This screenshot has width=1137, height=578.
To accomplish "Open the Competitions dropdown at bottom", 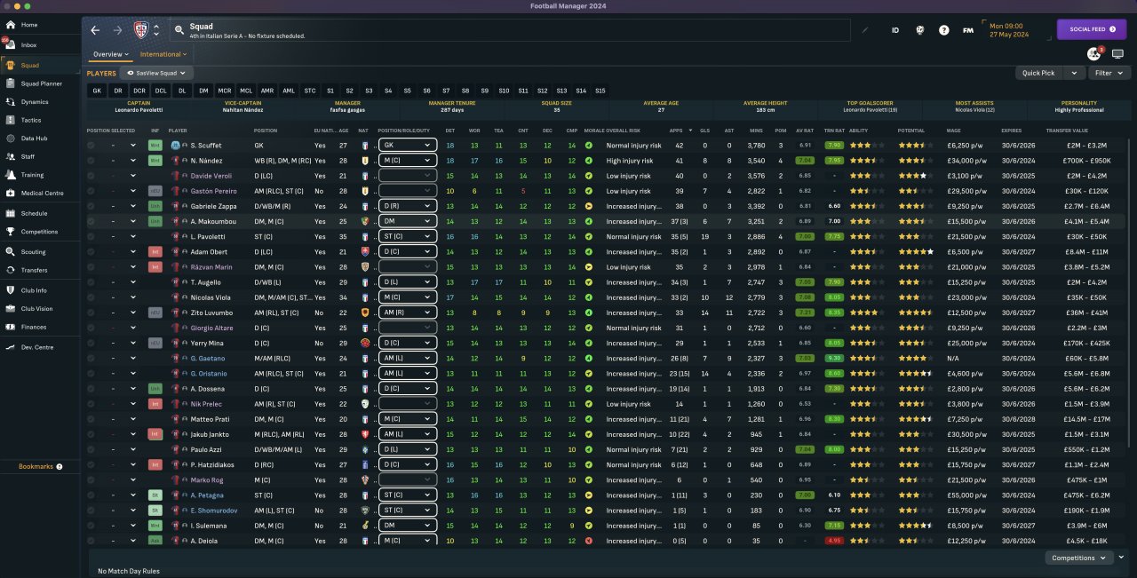I will 1079,558.
